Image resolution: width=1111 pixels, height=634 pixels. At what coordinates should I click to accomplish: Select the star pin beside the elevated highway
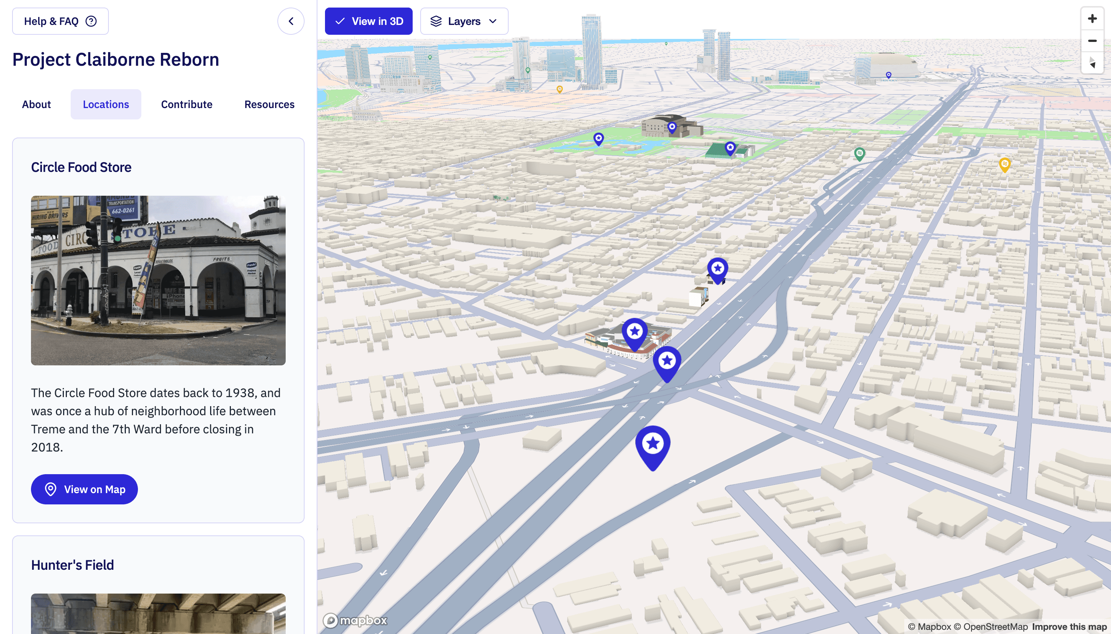point(667,365)
